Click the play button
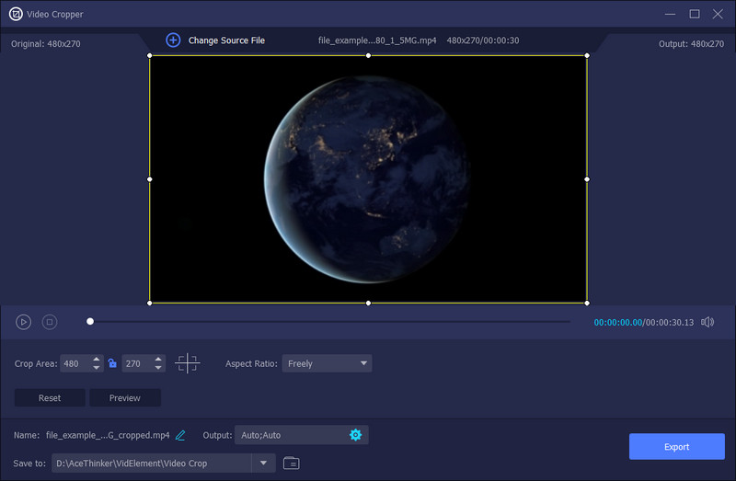This screenshot has width=736, height=481. click(x=24, y=322)
